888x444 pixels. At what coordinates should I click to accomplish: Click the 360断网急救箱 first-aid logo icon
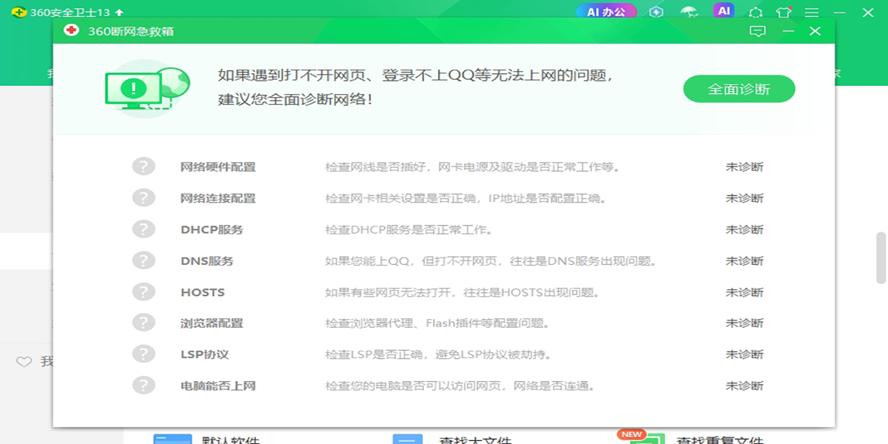click(73, 31)
